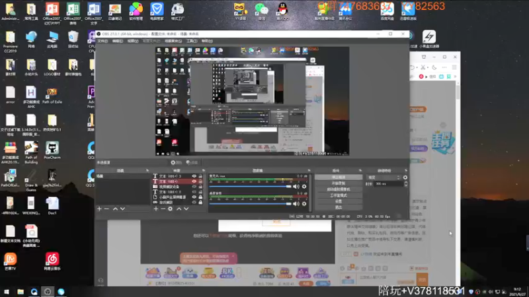The image size is (529, 297).
Task: Select the 视频捕获设备 source row
Action: coord(178,187)
